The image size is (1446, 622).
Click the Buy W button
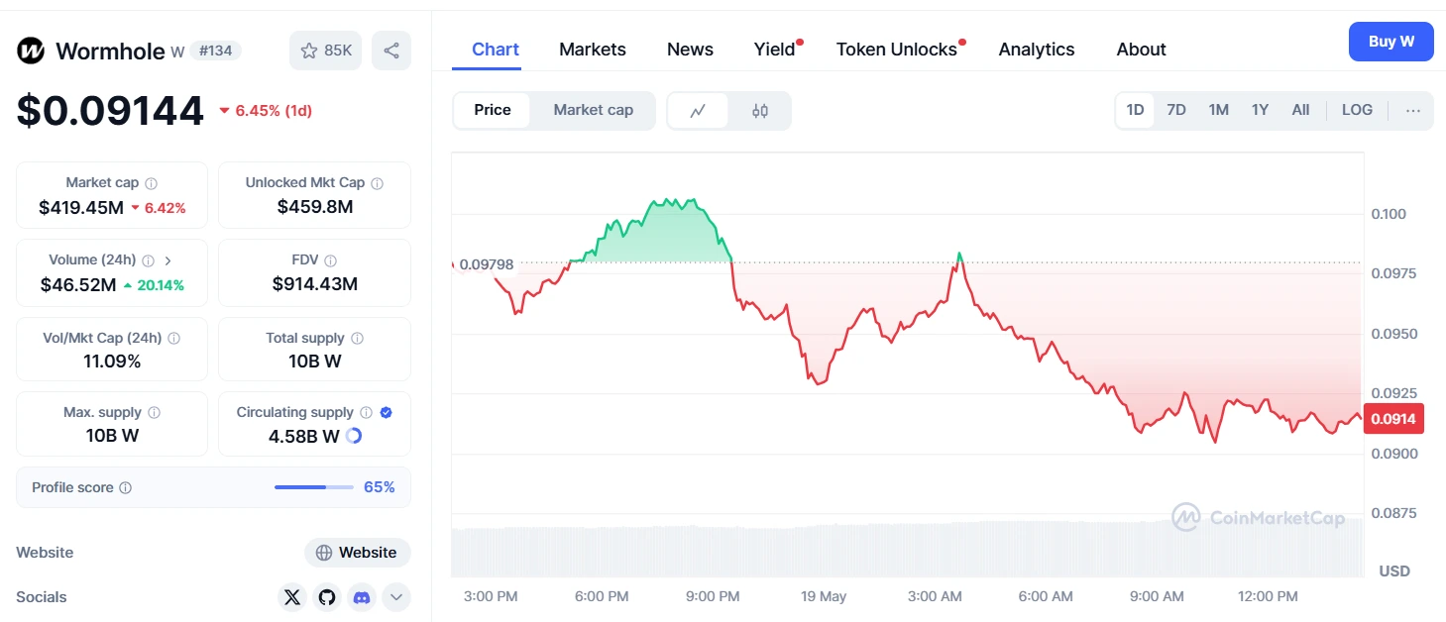point(1391,42)
